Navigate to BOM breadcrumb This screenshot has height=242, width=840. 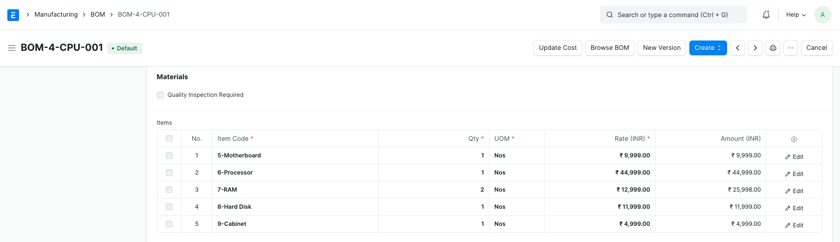point(98,15)
